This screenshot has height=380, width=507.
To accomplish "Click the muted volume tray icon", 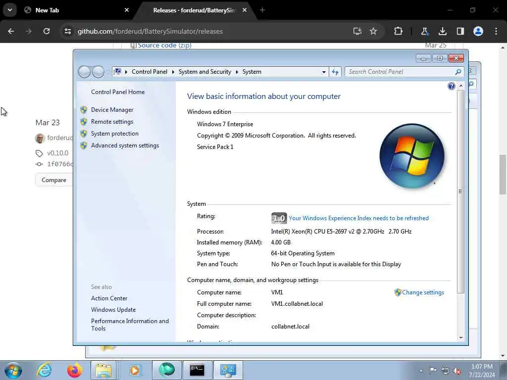I will (457, 371).
